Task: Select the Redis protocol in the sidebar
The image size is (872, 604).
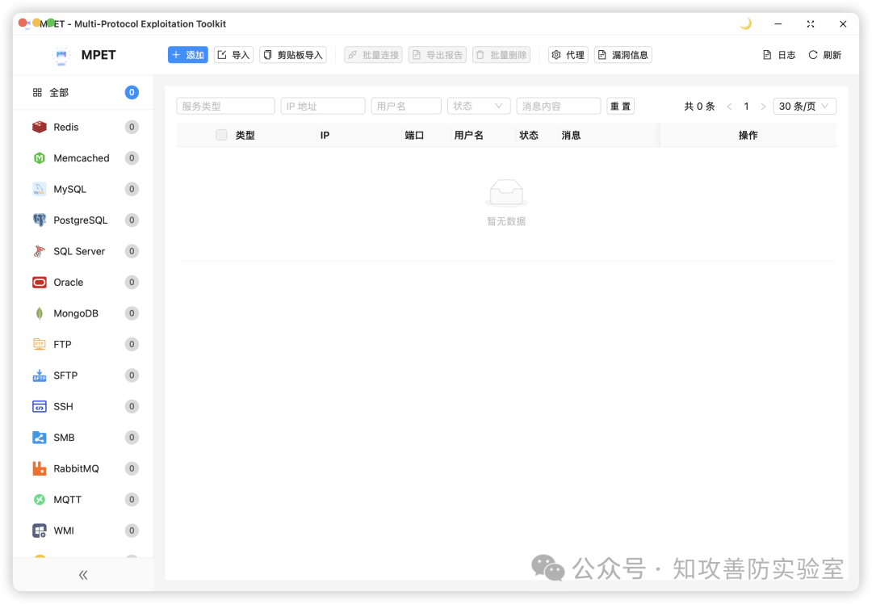Action: 66,127
